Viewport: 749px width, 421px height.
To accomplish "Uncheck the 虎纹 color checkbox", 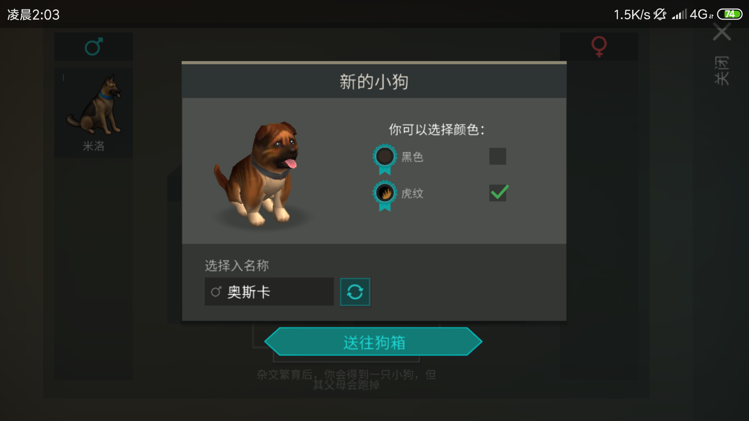I will coord(499,193).
